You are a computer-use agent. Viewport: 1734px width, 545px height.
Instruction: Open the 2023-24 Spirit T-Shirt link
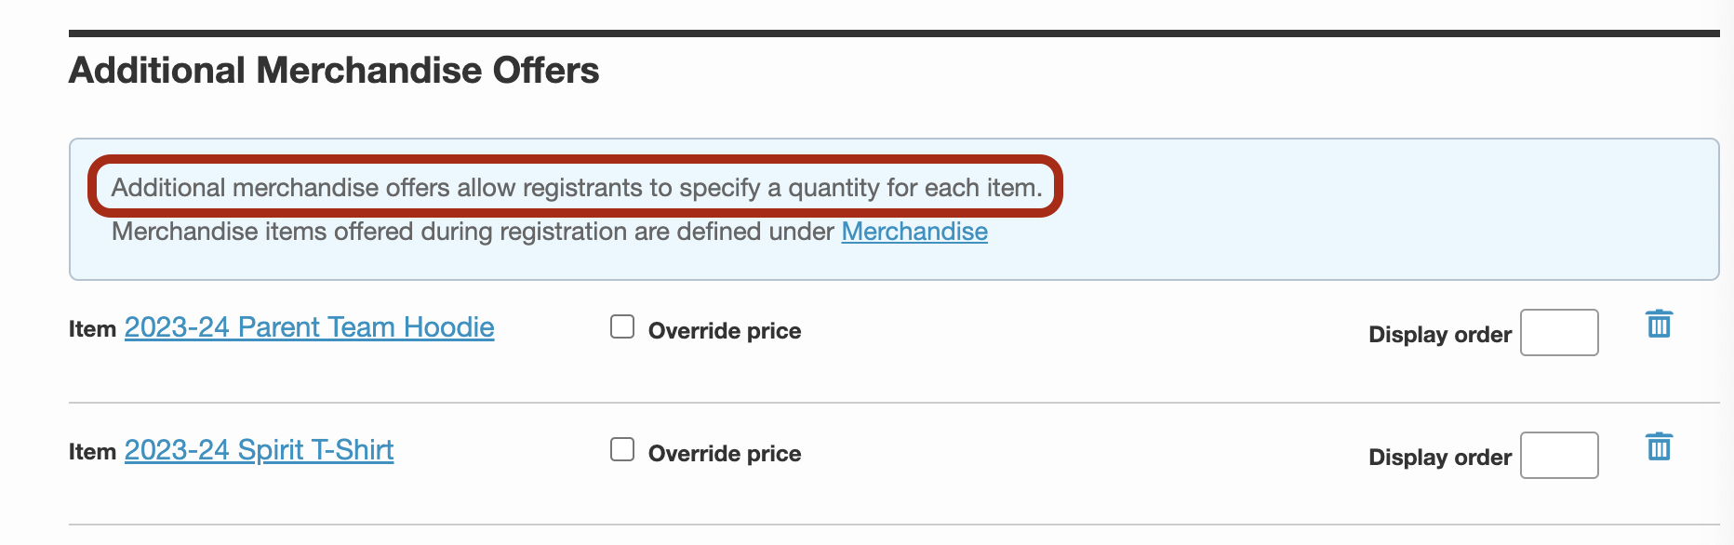(x=259, y=450)
